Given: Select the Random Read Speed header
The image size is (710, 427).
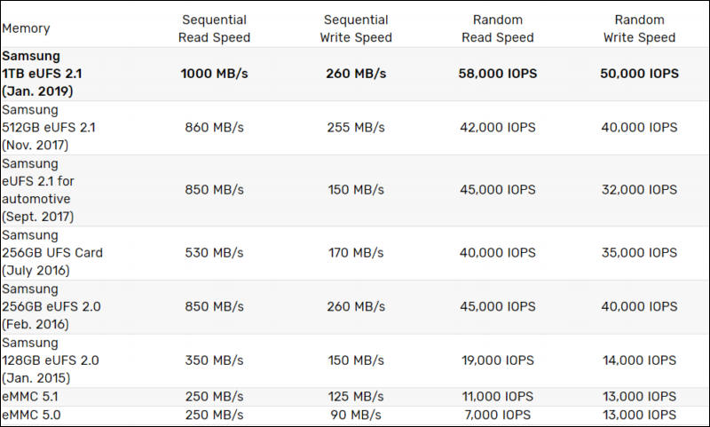Looking at the screenshot, I should (x=498, y=28).
